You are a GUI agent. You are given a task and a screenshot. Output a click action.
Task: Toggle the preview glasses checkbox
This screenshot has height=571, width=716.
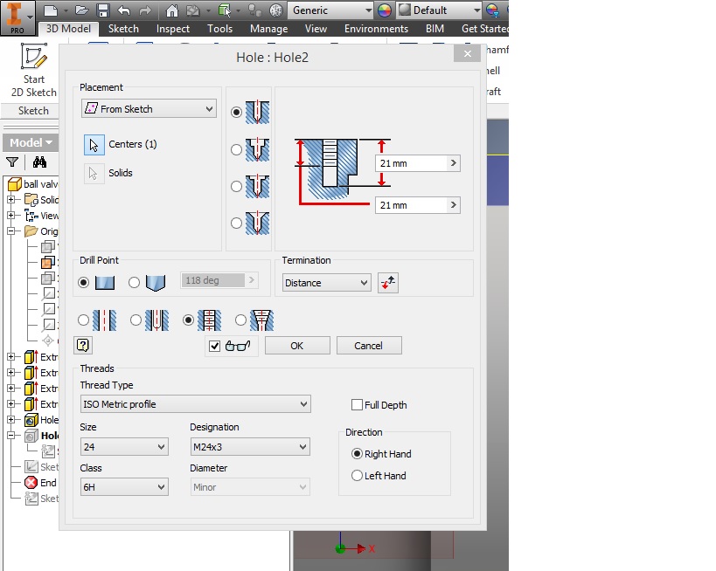pyautogui.click(x=214, y=346)
